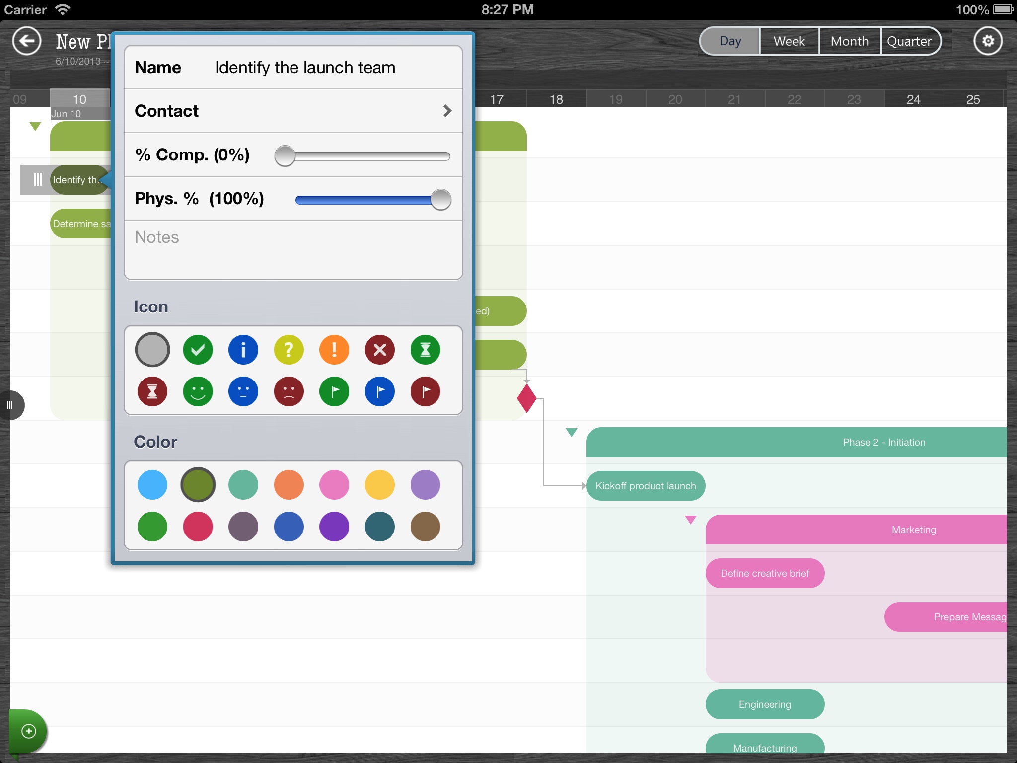1017x763 pixels.
Task: Tap the back arrow button
Action: [27, 41]
